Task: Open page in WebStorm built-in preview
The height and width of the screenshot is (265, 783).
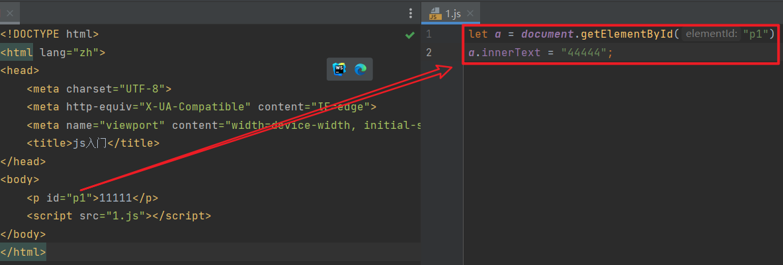Action: click(339, 69)
